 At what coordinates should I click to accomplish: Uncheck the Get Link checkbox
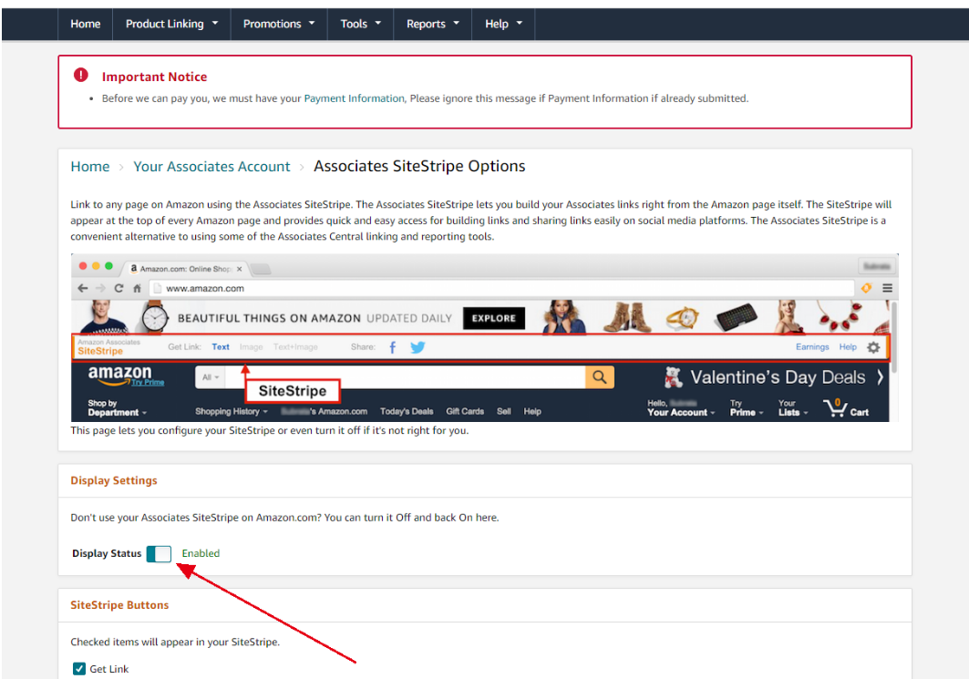pos(79,669)
